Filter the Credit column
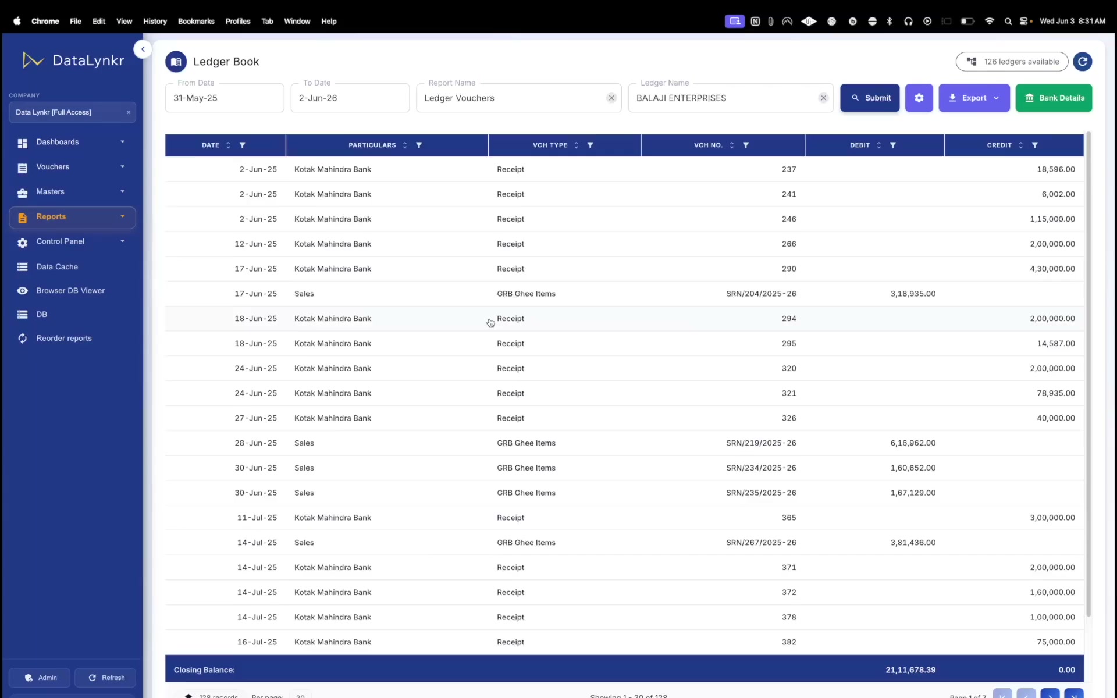This screenshot has height=698, width=1117. point(1035,145)
